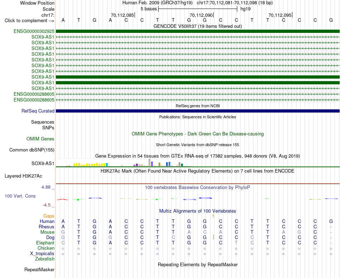Click the Scale label
Screen dimensions: 340x278
coord(48,9)
